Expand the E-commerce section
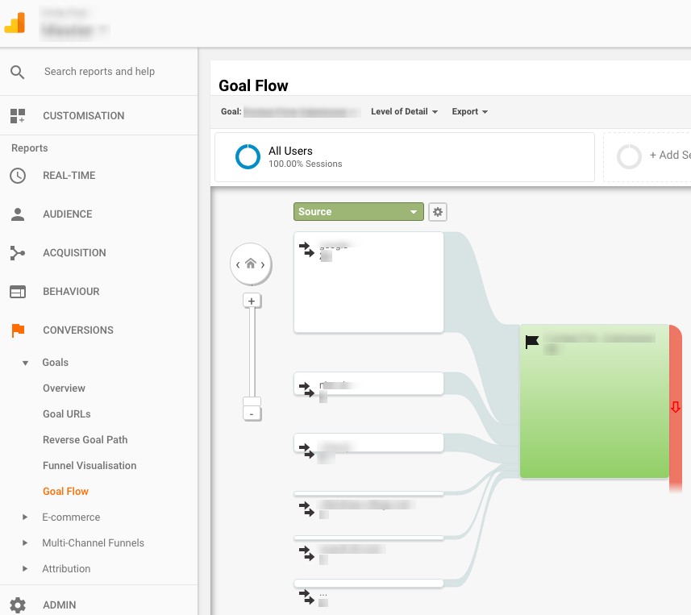The height and width of the screenshot is (615, 691). [x=25, y=517]
